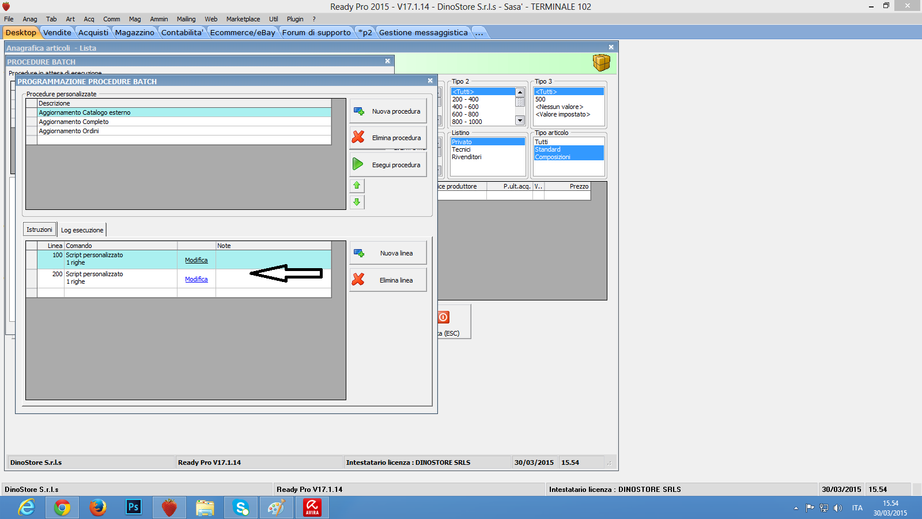Click the network tray icon

coord(824,508)
